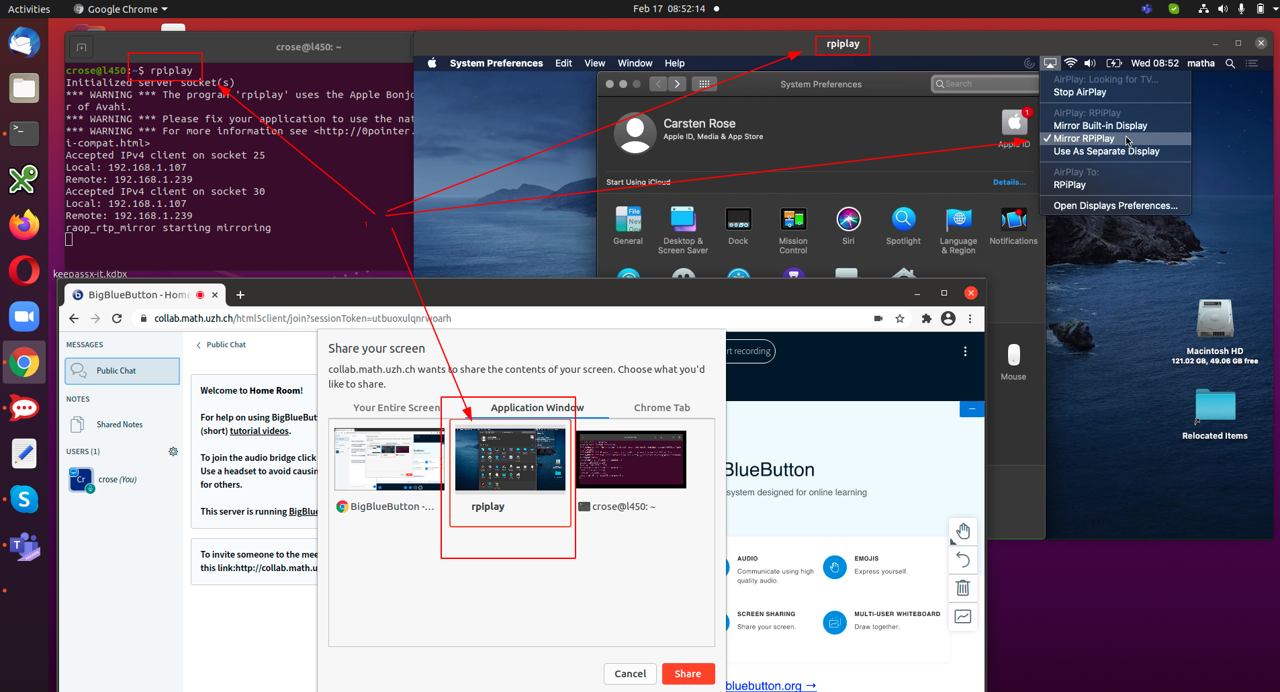Viewport: 1280px width, 692px height.
Task: Open Terminal icon in the dock
Action: coord(24,134)
